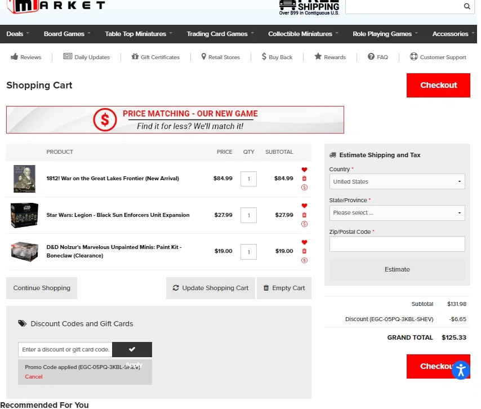481x409 pixels.
Task: Cancel the applied promo code
Action: [34, 377]
